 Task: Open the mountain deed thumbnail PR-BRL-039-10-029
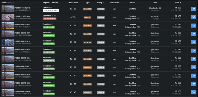[x=8, y=42]
